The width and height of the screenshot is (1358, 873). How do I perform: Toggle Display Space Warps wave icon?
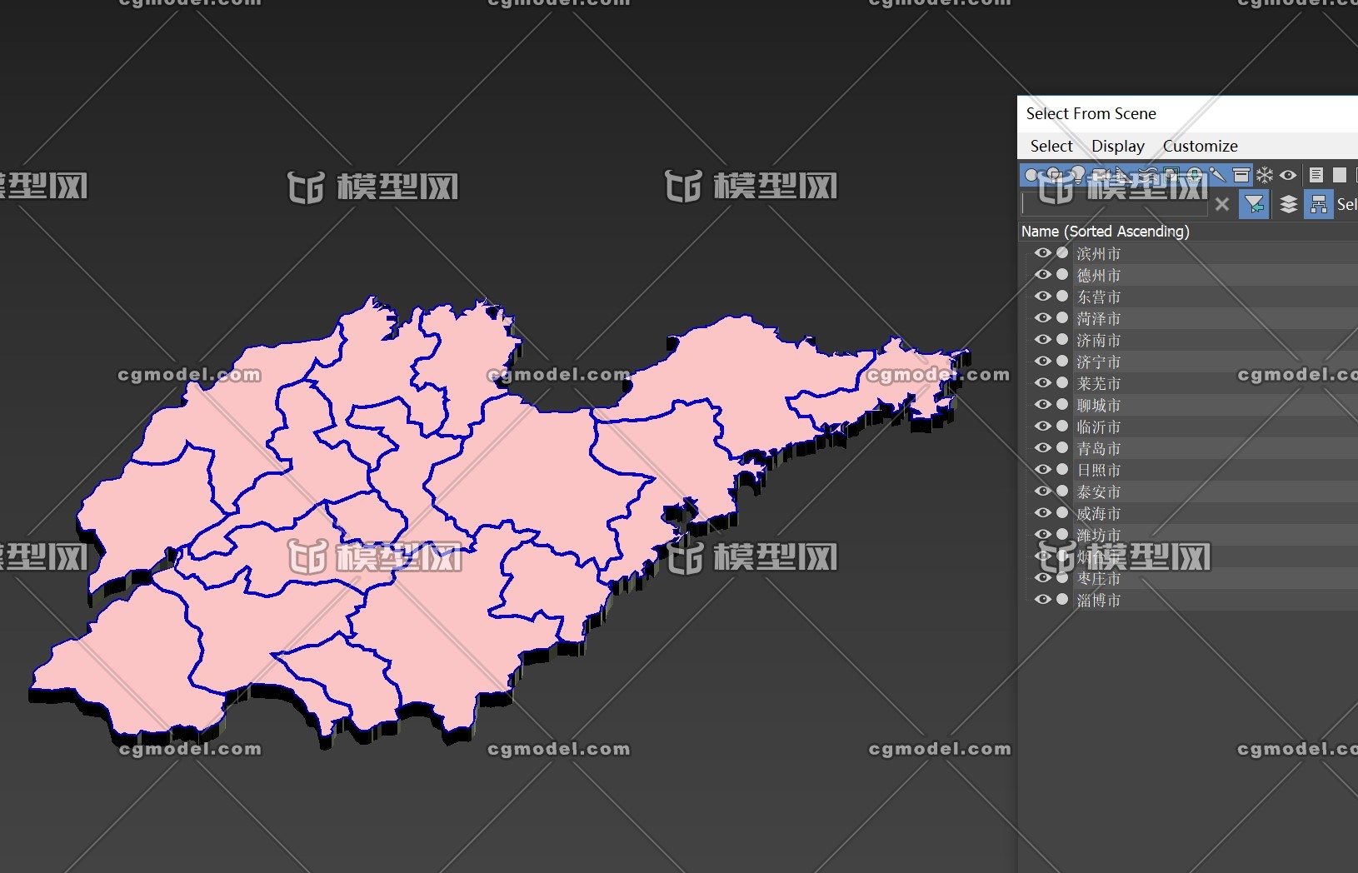1148,175
